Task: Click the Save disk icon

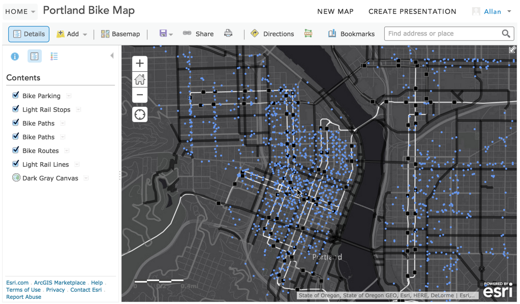Action: pos(163,33)
